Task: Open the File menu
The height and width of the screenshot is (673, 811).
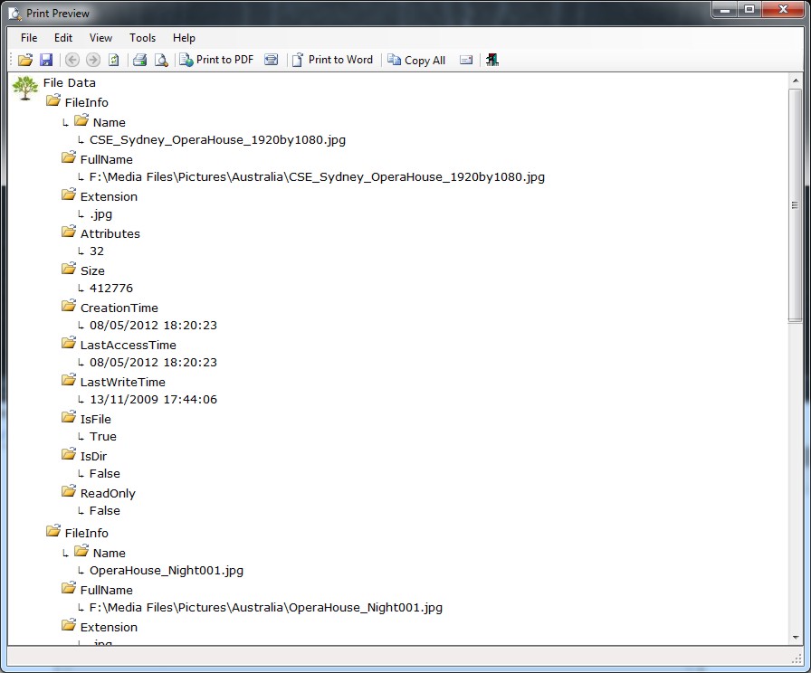Action: pos(29,38)
